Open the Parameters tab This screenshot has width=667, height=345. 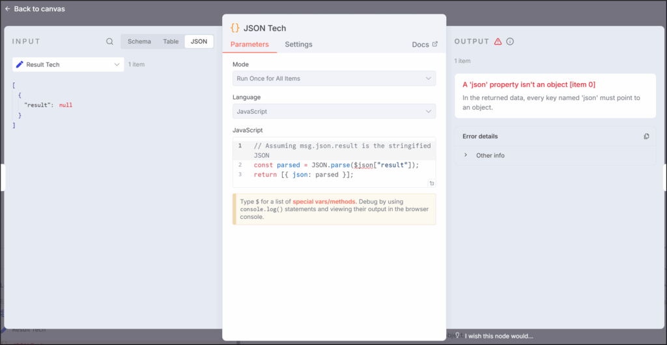(249, 45)
